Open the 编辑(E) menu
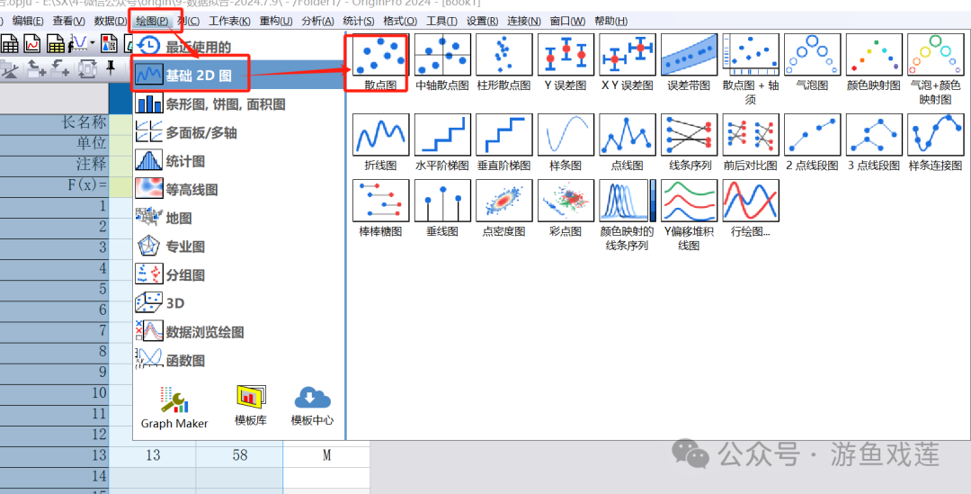The image size is (971, 494). point(28,21)
